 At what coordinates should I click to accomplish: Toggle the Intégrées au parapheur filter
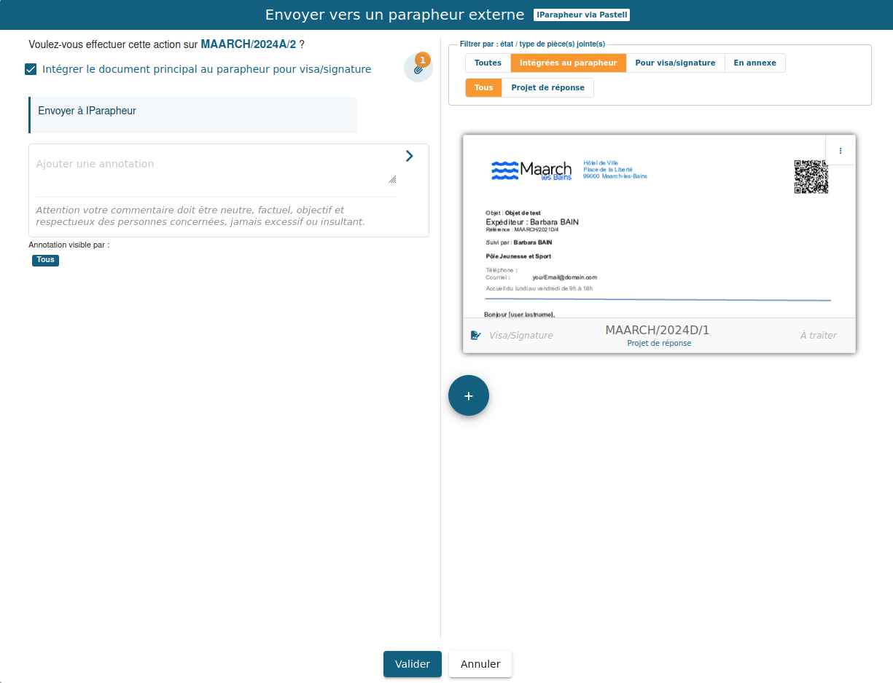click(x=568, y=63)
